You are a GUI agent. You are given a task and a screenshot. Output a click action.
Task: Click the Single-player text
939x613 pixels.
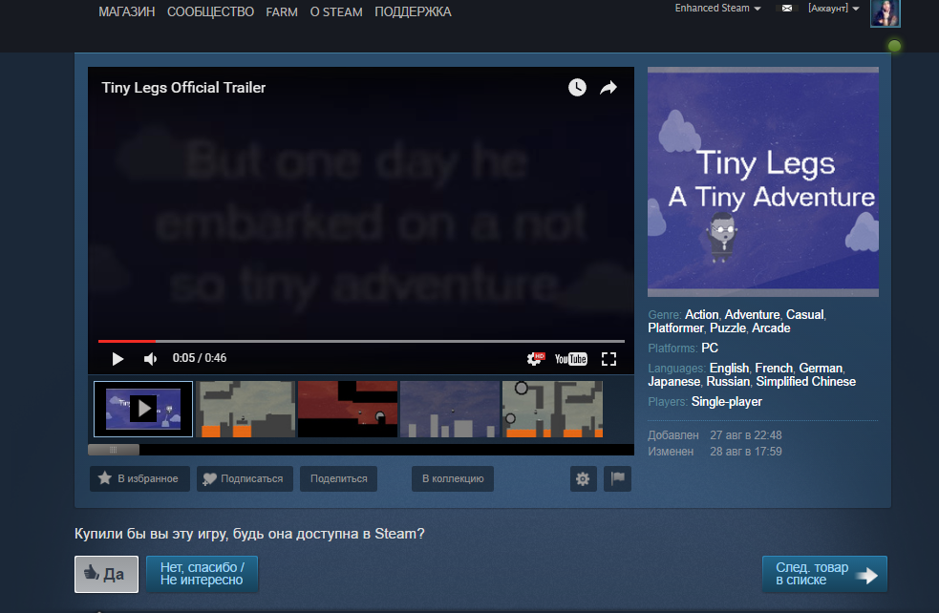(x=726, y=402)
